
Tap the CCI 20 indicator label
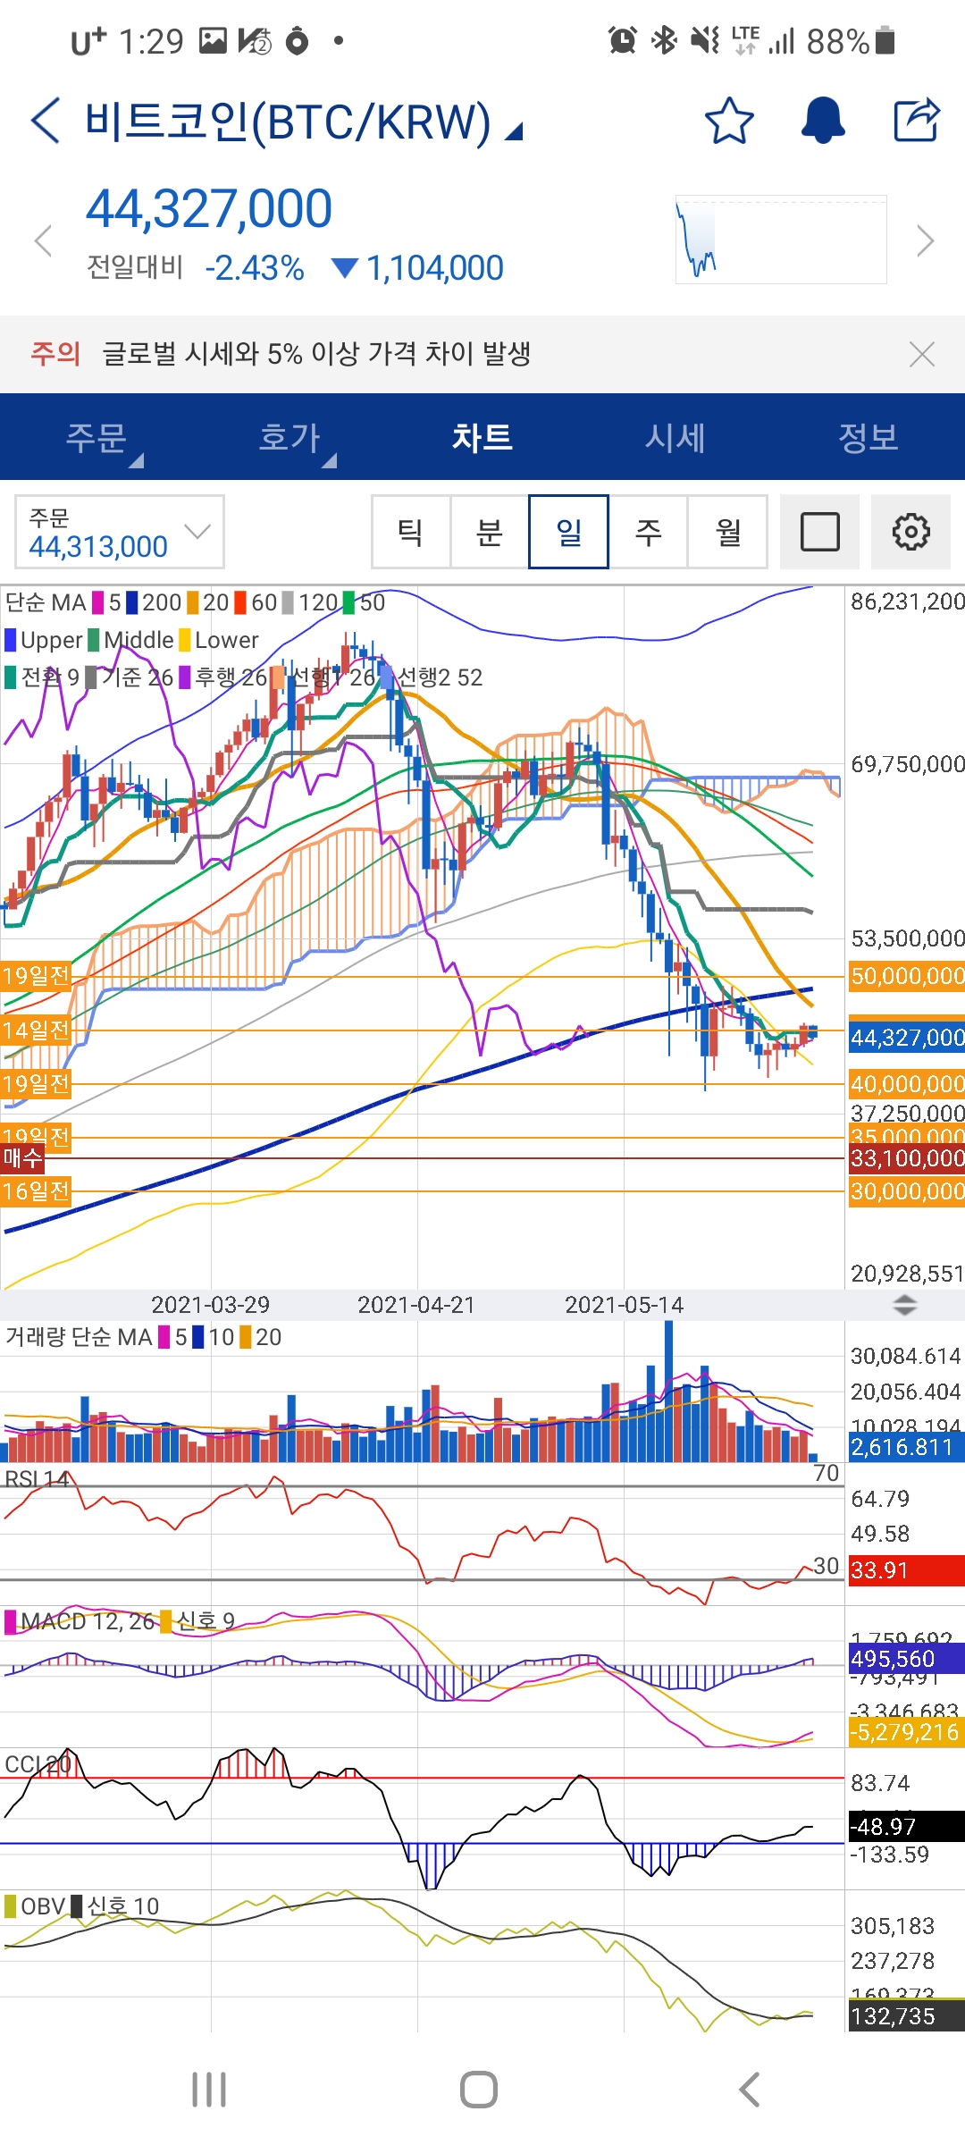tap(38, 1764)
